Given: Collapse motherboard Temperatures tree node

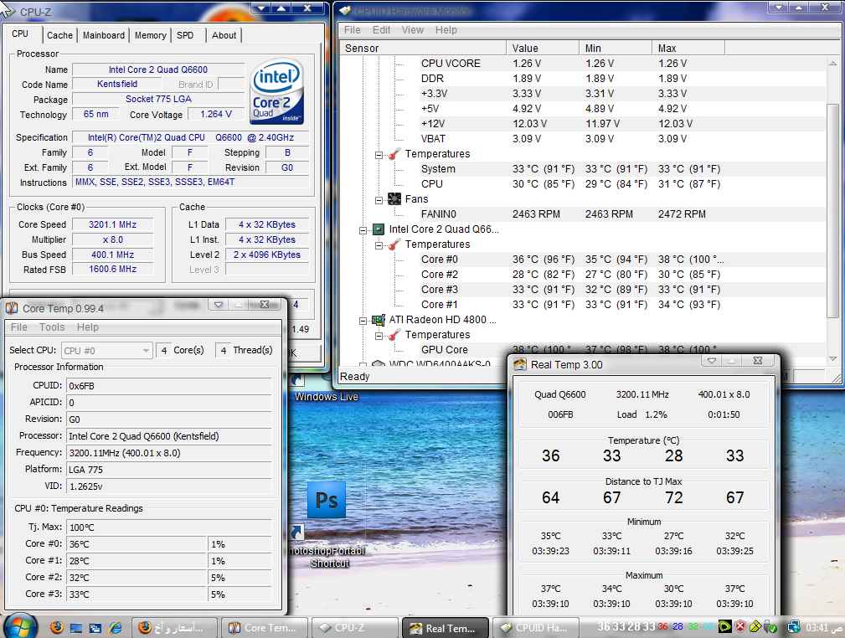Looking at the screenshot, I should (x=379, y=155).
